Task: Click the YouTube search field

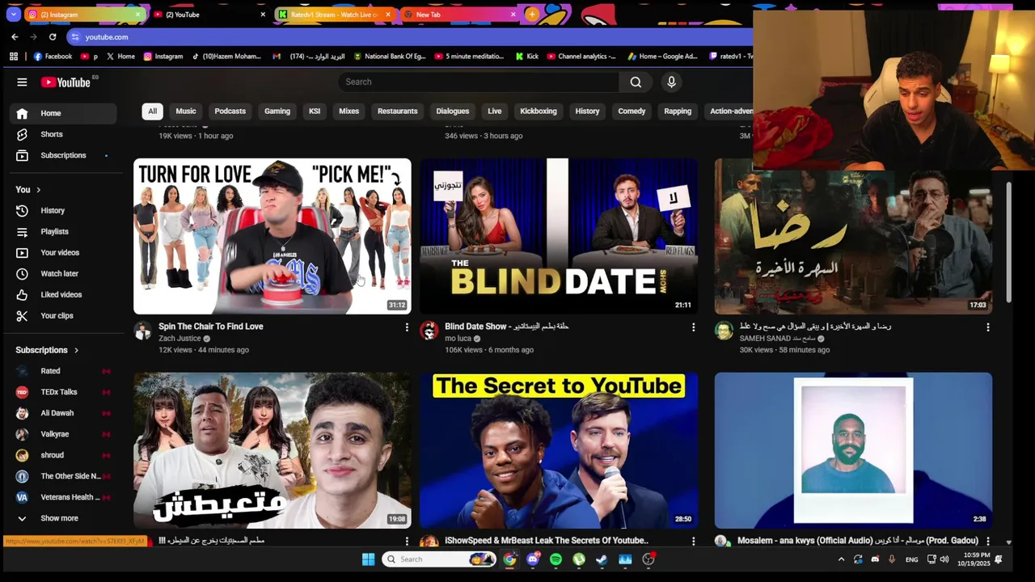Action: tap(479, 82)
